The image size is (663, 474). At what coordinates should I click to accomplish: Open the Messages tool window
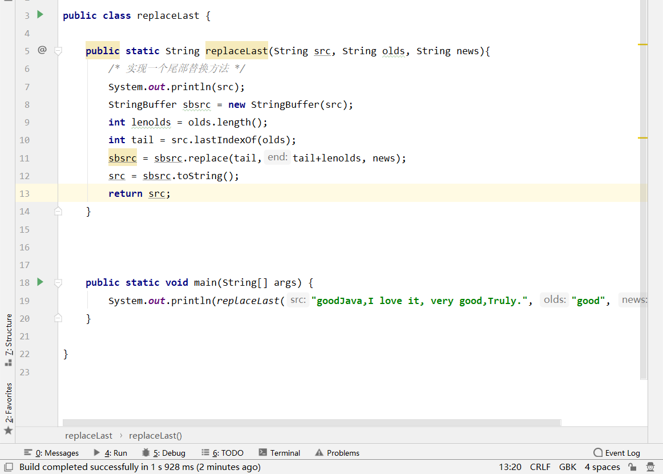[51, 453]
